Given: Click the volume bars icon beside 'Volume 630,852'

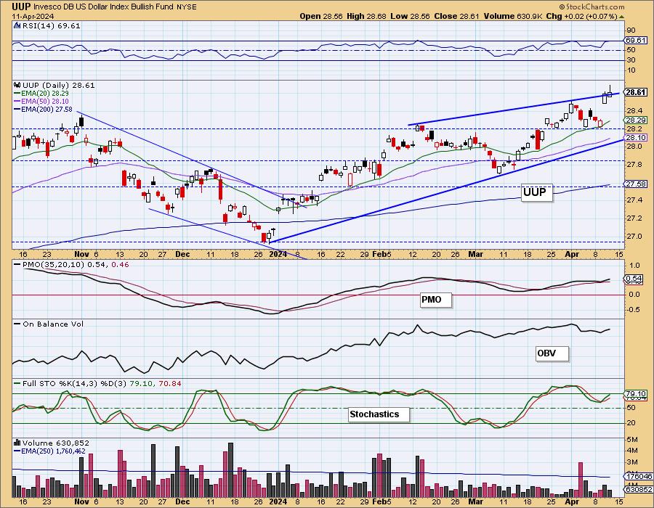Looking at the screenshot, I should (17, 443).
